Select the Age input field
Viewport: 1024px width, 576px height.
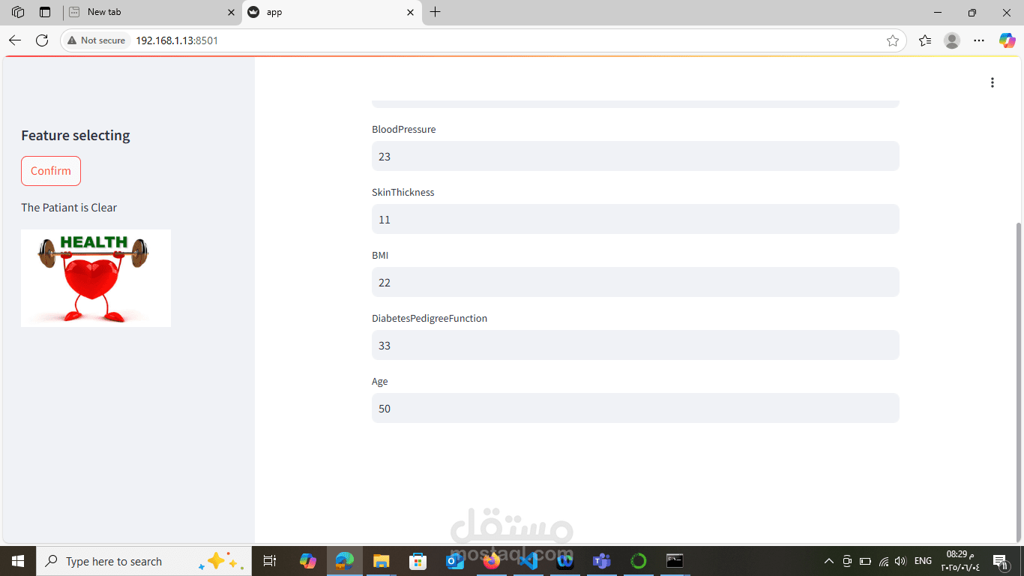(635, 408)
